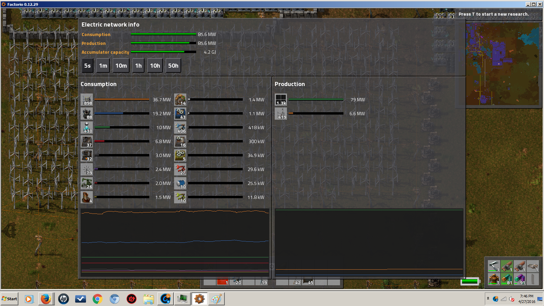Click the red long-handed inserter icon with count 27
Viewport: 544px width, 306px height.
pyautogui.click(x=180, y=169)
